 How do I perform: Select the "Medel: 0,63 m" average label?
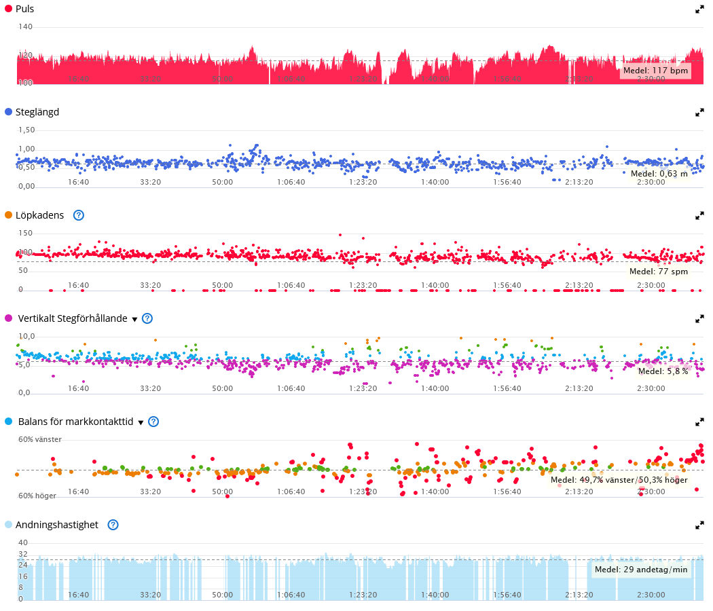pos(659,174)
